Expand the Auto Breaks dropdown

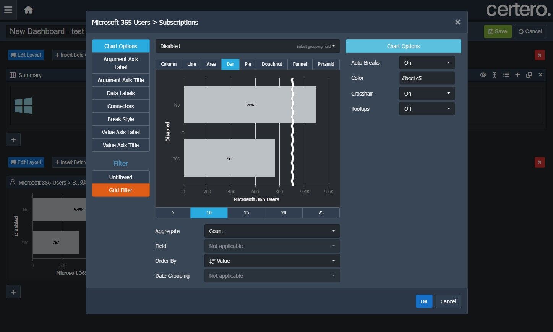click(x=427, y=63)
